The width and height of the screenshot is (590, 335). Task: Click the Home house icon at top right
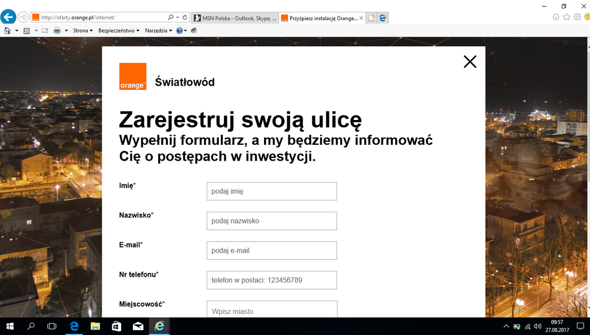(x=556, y=17)
